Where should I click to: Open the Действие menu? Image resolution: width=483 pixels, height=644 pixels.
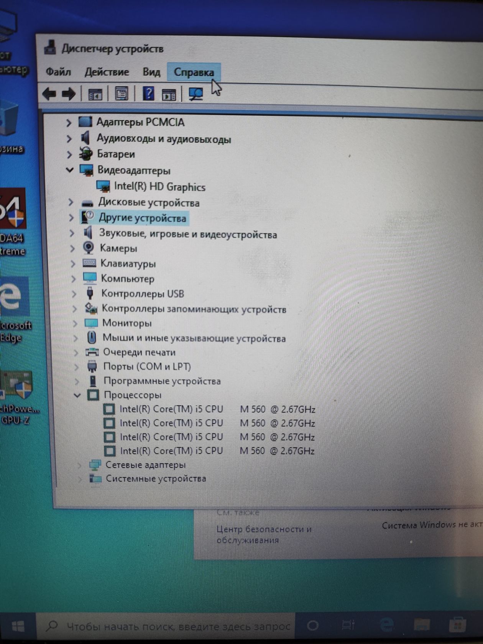tap(107, 72)
